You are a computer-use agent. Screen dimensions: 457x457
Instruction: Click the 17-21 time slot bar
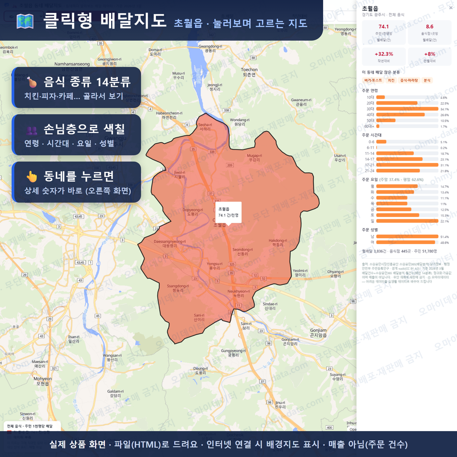(407, 165)
